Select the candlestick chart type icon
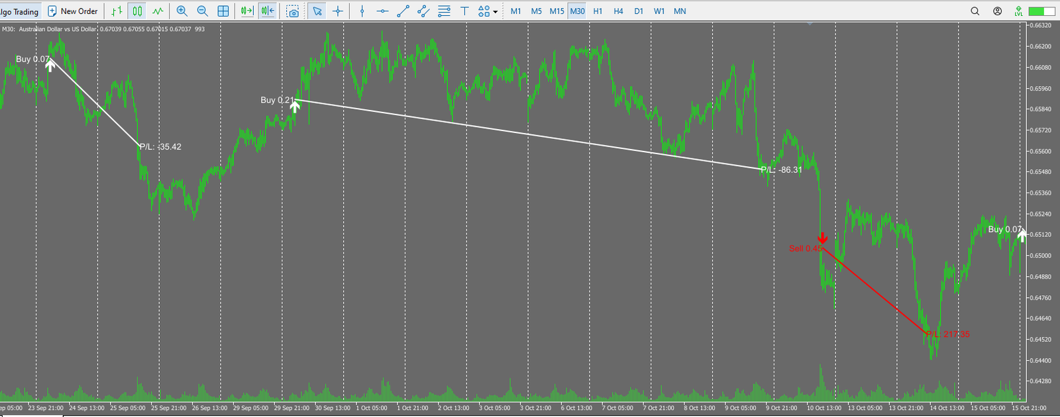The image size is (1060, 417). point(137,11)
